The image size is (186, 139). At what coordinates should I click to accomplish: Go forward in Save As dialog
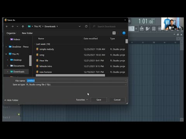tap(12, 26)
